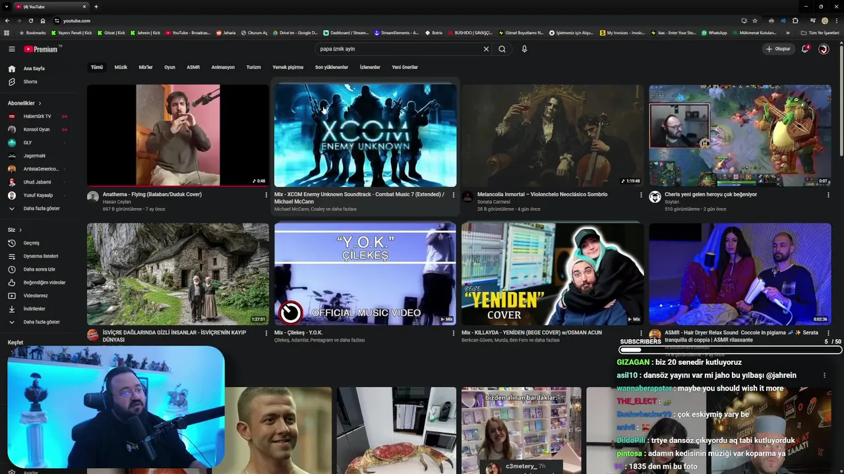844x474 pixels.
Task: Play the YENİDEN cover thumbnail
Action: tap(553, 274)
